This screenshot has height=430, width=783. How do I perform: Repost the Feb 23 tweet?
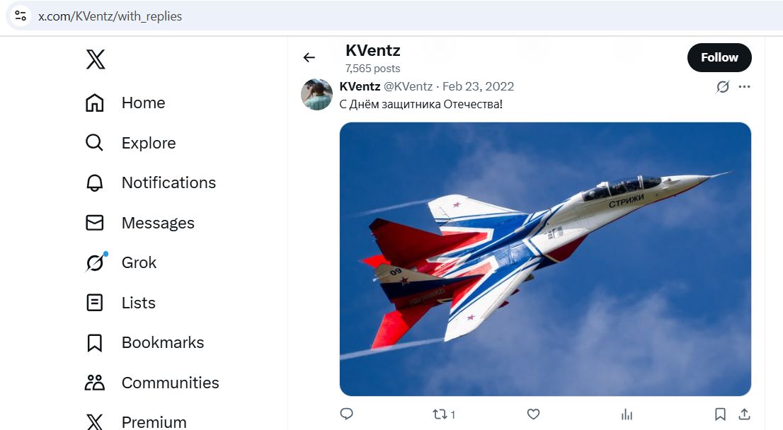pyautogui.click(x=440, y=414)
